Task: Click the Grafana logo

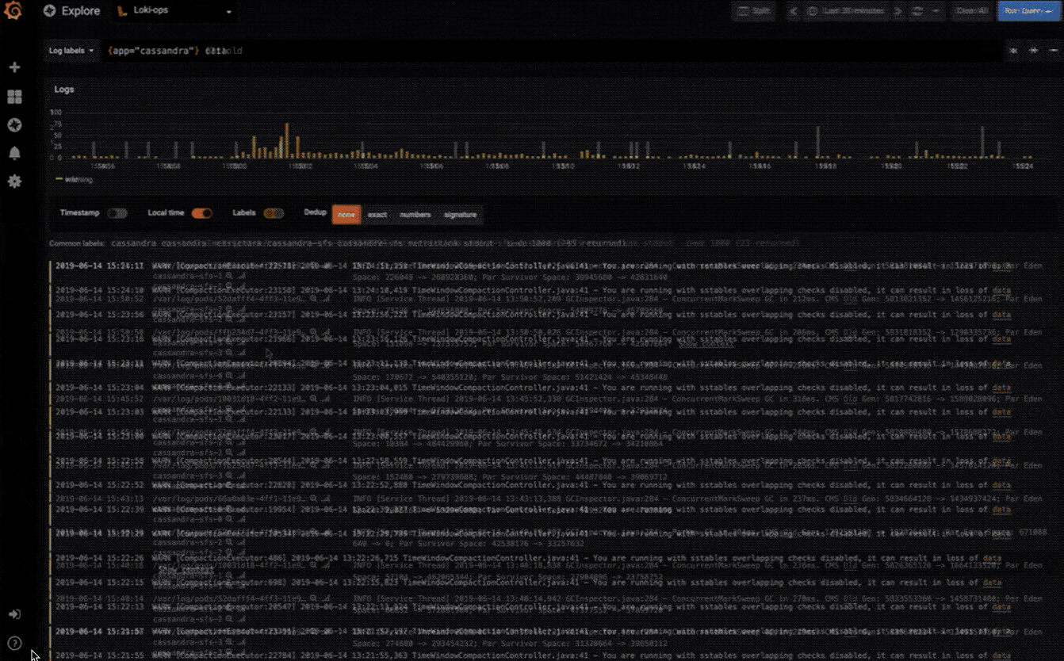Action: coord(14,12)
